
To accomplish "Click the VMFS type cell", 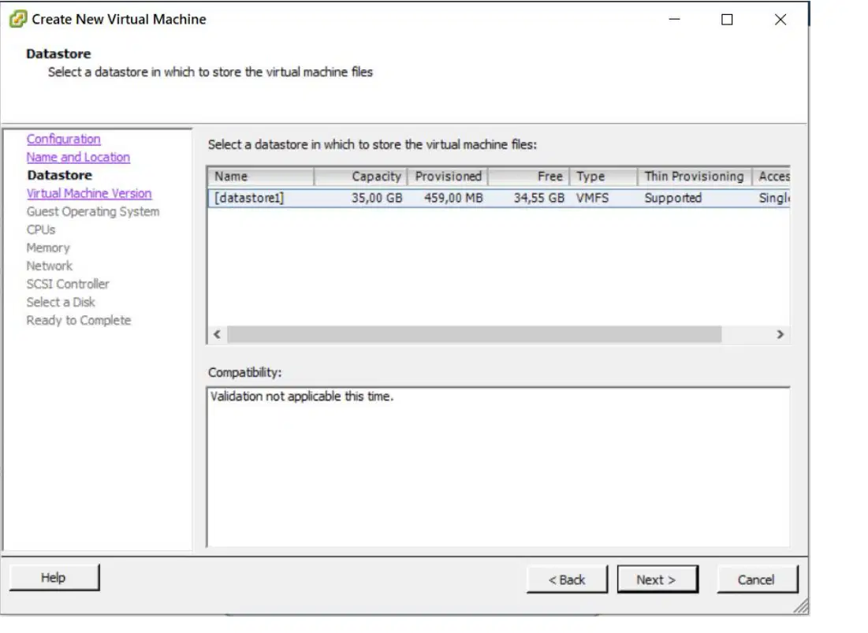I will [x=592, y=198].
